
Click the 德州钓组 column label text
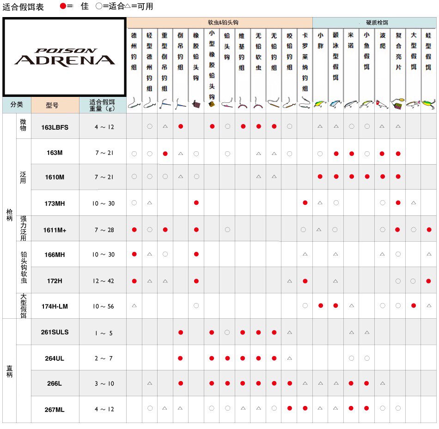(x=134, y=51)
